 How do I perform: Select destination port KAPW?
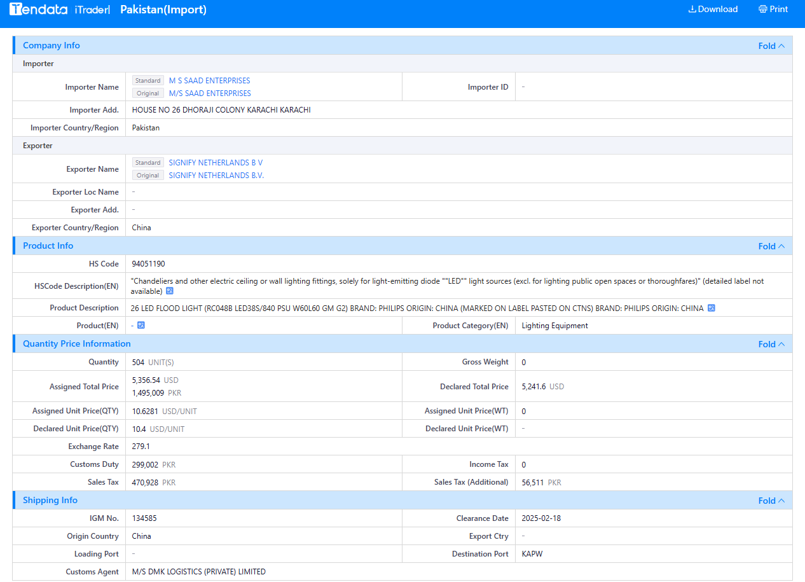click(532, 554)
